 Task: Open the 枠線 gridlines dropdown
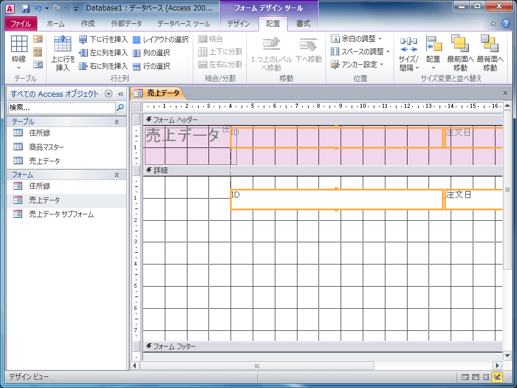(x=19, y=53)
